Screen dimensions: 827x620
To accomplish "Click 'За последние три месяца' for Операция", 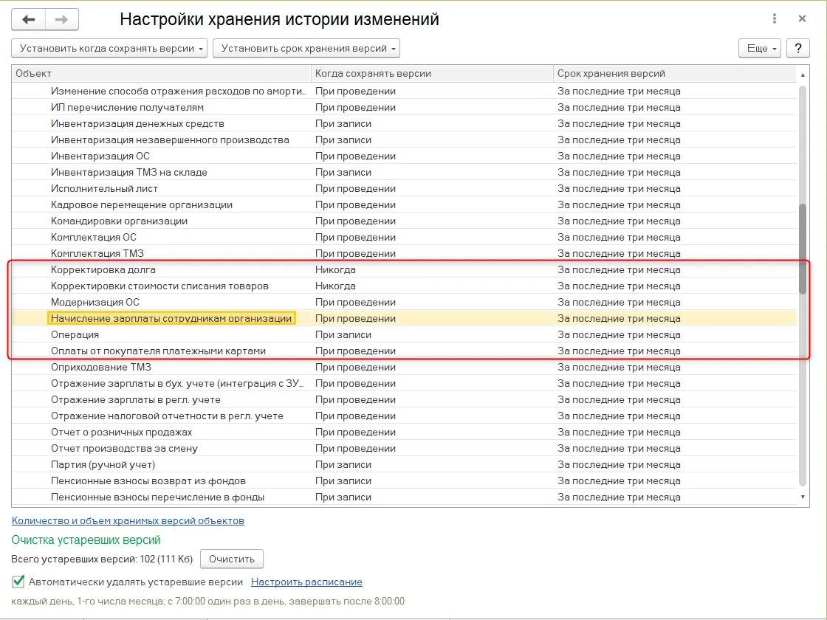I will point(620,335).
